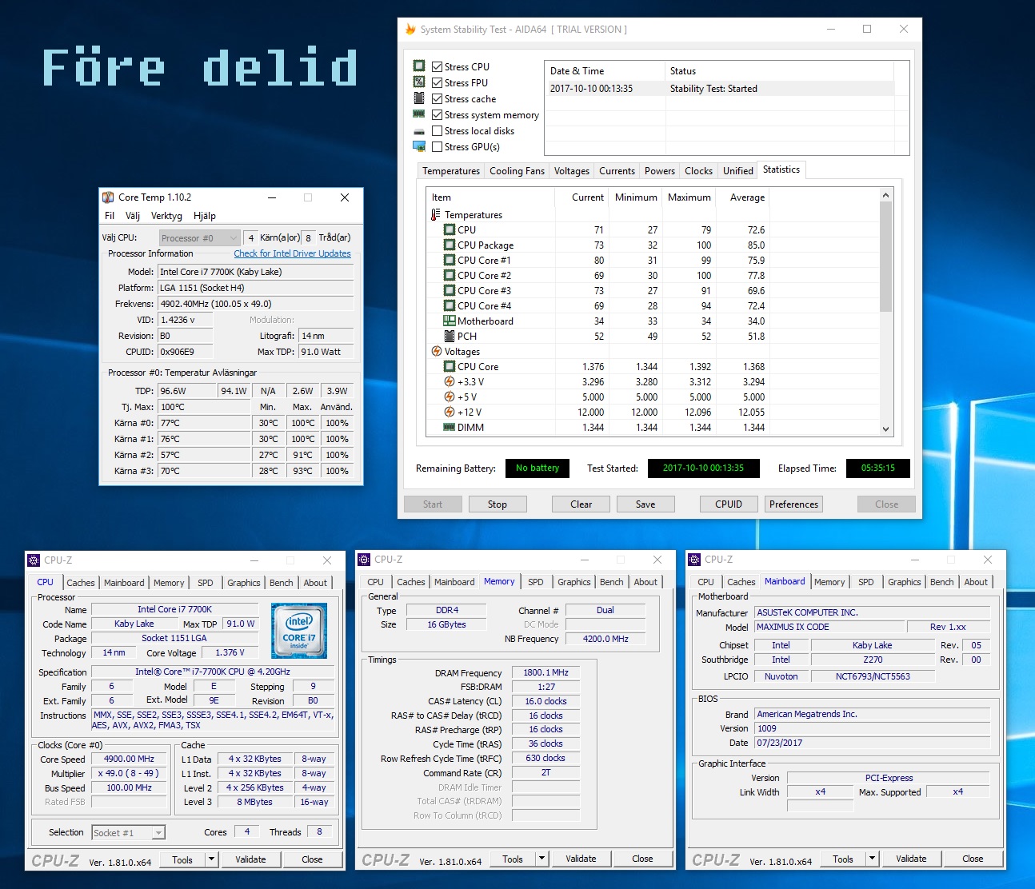
Task: Click Check for Intel Driver Updates link
Action: click(x=292, y=253)
